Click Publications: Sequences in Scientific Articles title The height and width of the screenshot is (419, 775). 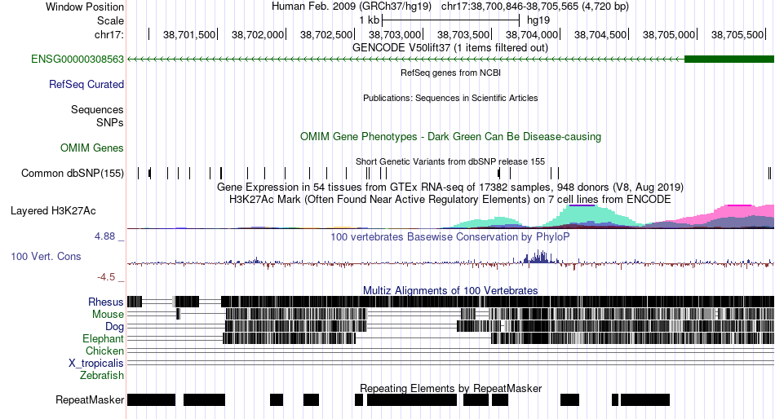click(x=450, y=98)
